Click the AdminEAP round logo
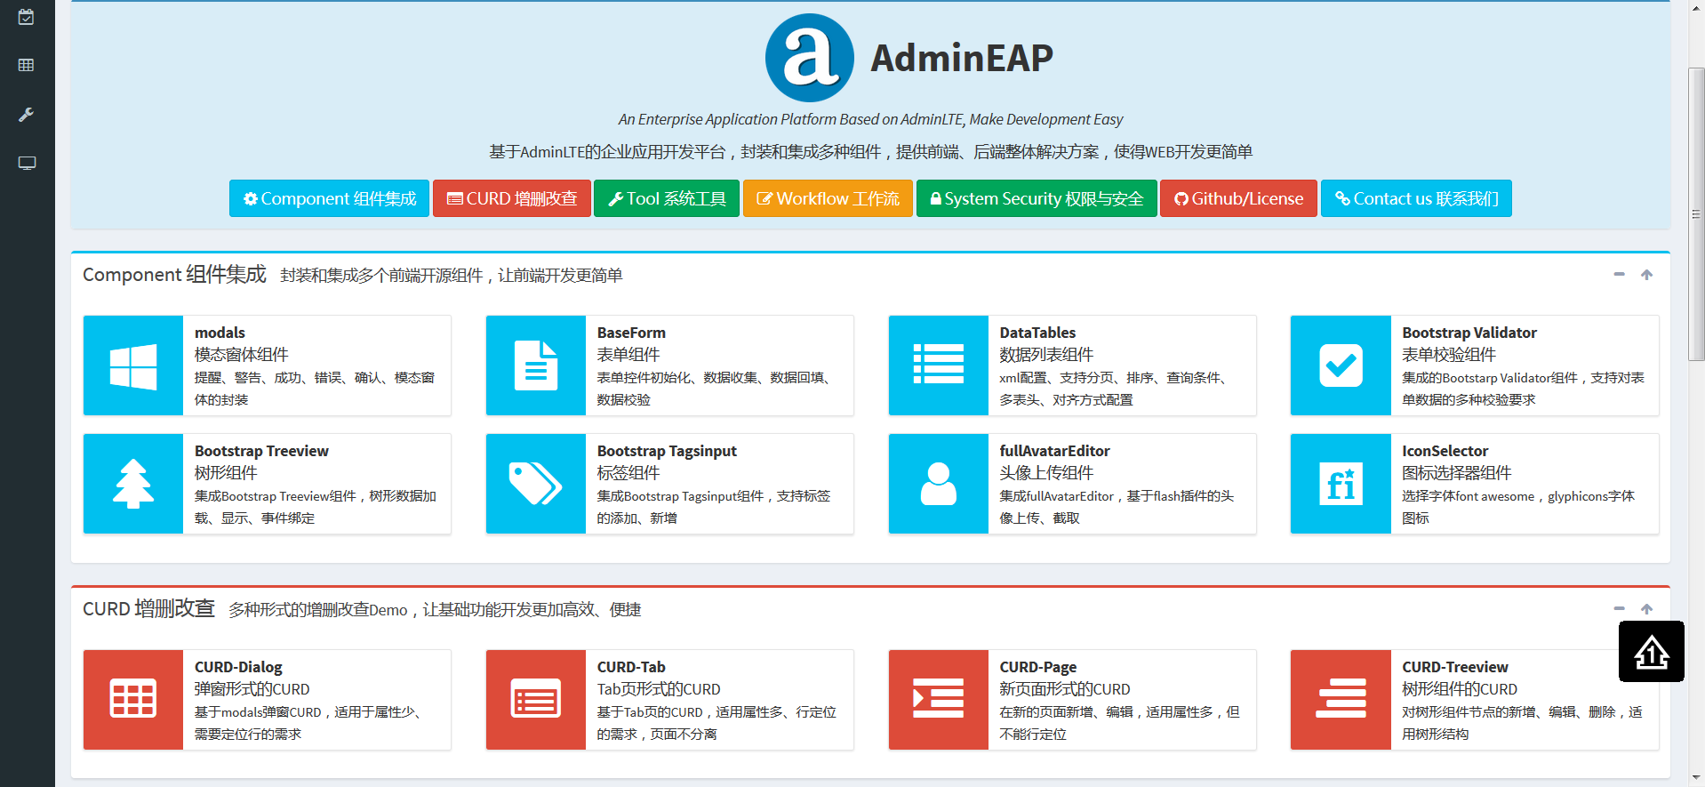This screenshot has height=787, width=1705. [809, 58]
